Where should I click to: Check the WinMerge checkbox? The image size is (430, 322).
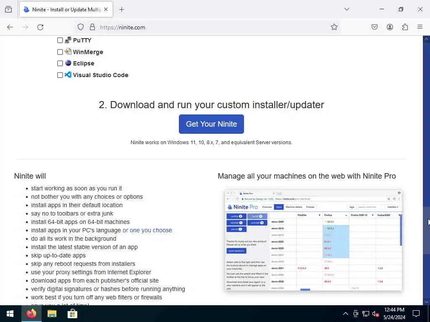60,52
